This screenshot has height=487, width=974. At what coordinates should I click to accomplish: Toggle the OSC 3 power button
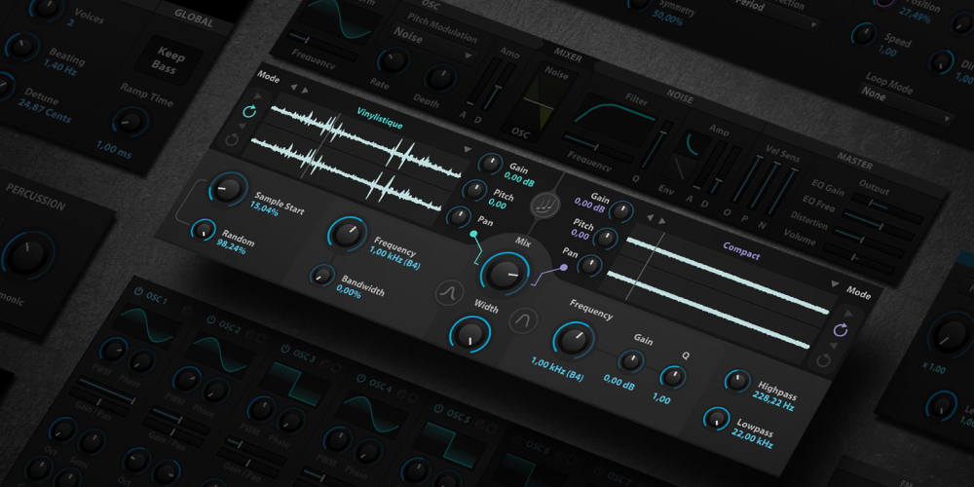pyautogui.click(x=285, y=349)
